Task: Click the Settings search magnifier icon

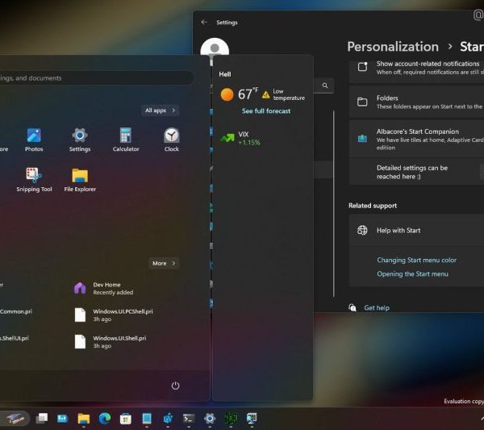Action: click(325, 86)
